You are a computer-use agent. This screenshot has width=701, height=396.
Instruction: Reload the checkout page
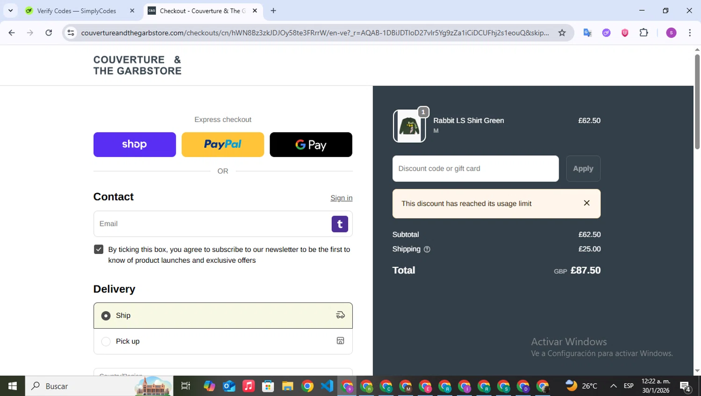pos(49,33)
